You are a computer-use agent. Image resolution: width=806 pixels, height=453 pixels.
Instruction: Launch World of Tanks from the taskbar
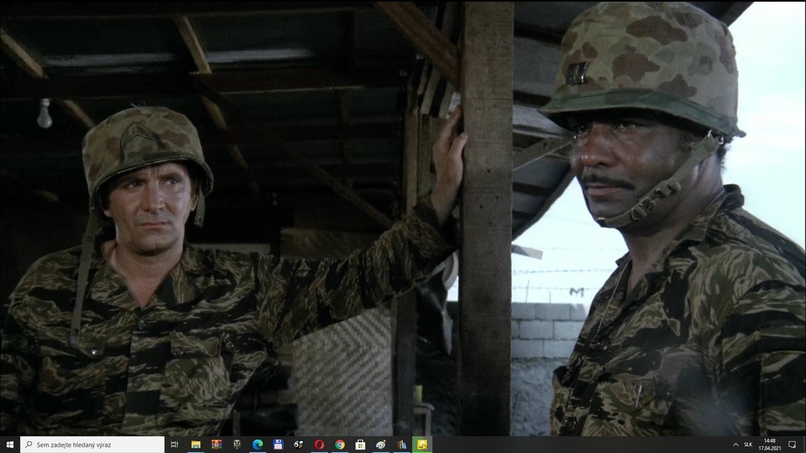click(237, 444)
